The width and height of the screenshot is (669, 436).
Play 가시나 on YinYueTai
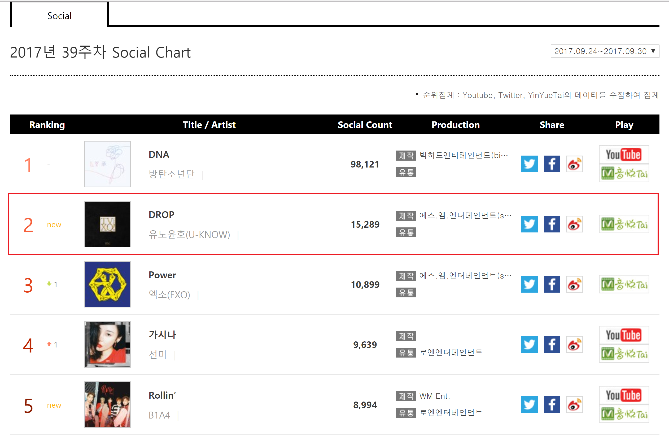624,354
